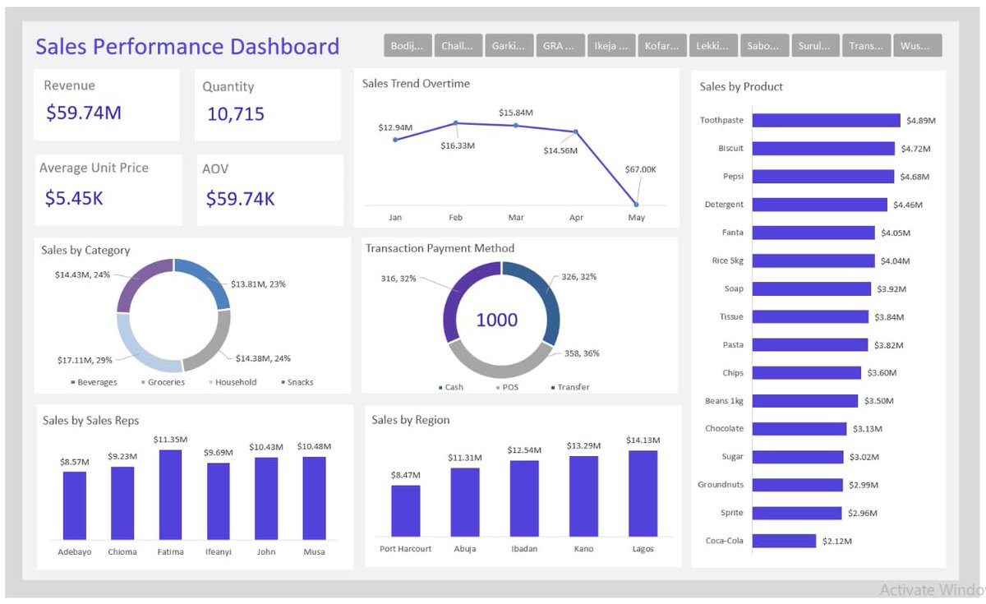The image size is (986, 604).
Task: Click the 1000 total in payment donut
Action: click(x=497, y=320)
